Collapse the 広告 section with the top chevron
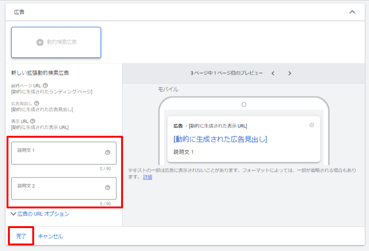Screen dimensions: 369x251 (352, 12)
